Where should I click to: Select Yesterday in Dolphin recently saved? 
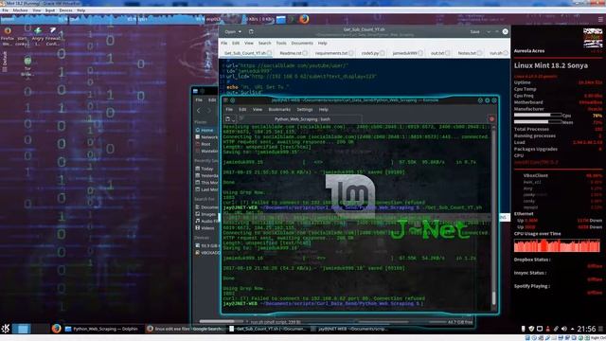coord(206,175)
